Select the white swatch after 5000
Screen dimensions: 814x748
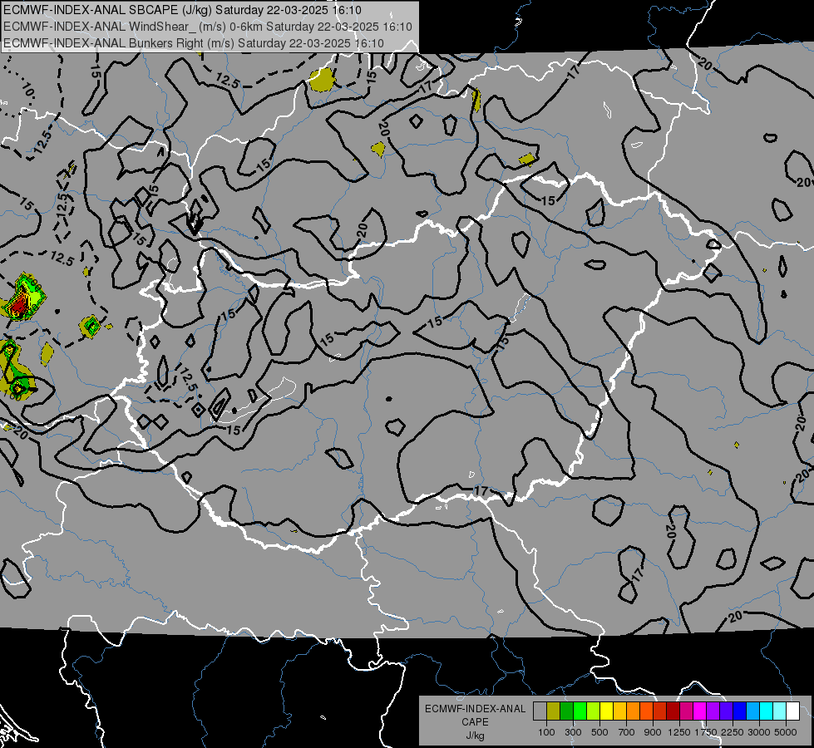point(793,711)
